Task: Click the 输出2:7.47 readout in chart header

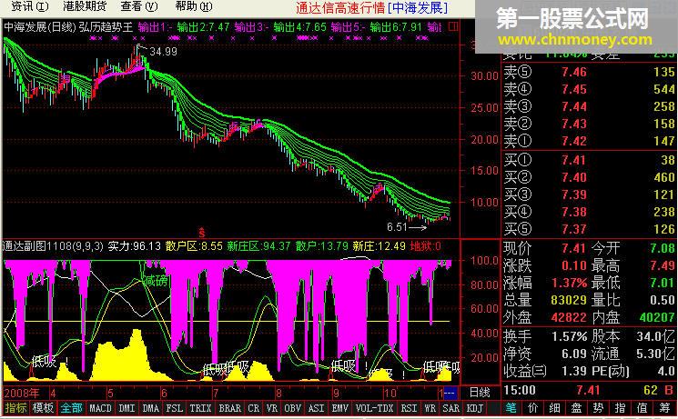Action: pyautogui.click(x=203, y=27)
